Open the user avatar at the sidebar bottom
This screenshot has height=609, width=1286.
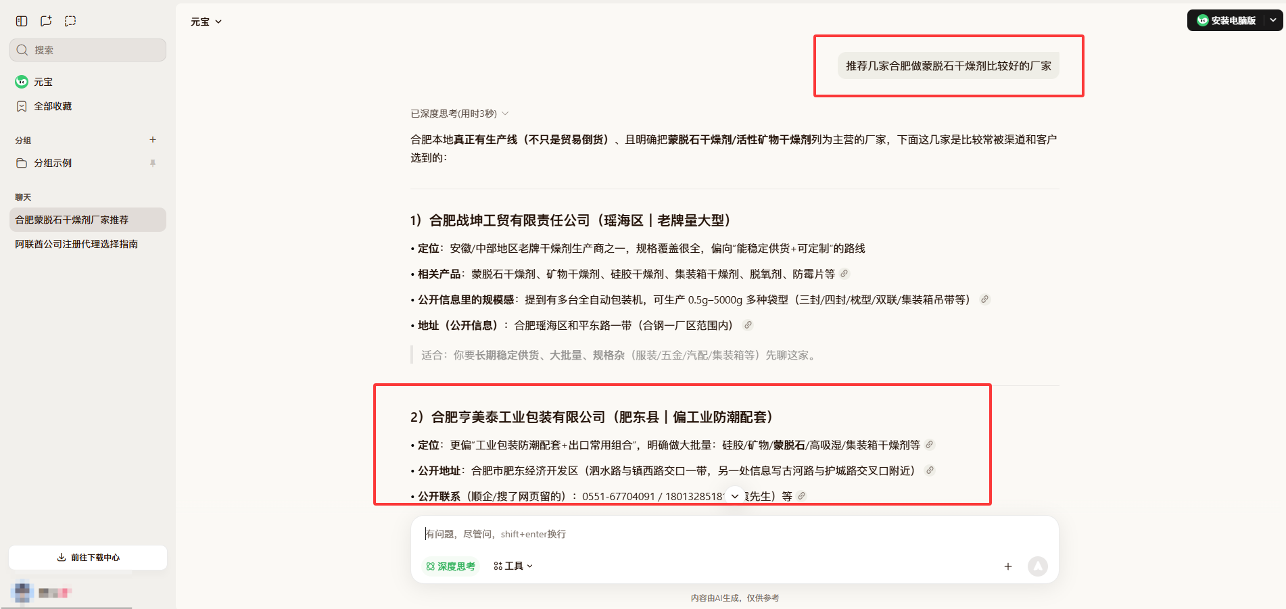(22, 593)
